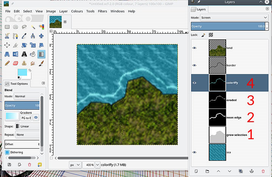Select the Move tool
This screenshot has height=177, width=272.
pyautogui.click(x=41, y=36)
